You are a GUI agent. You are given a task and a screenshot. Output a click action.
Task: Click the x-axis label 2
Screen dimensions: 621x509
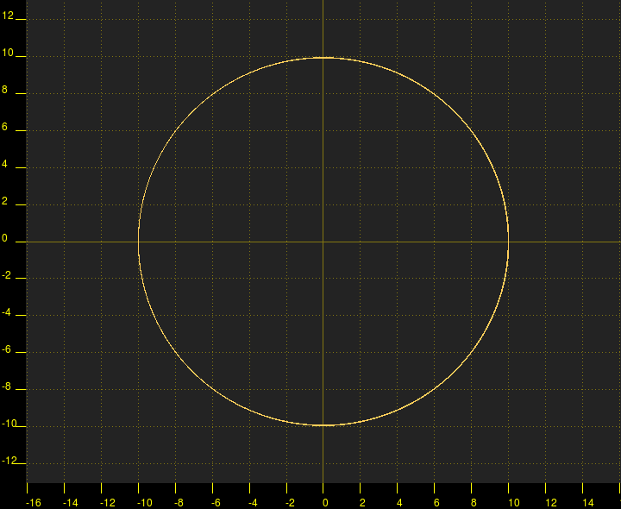(x=362, y=503)
